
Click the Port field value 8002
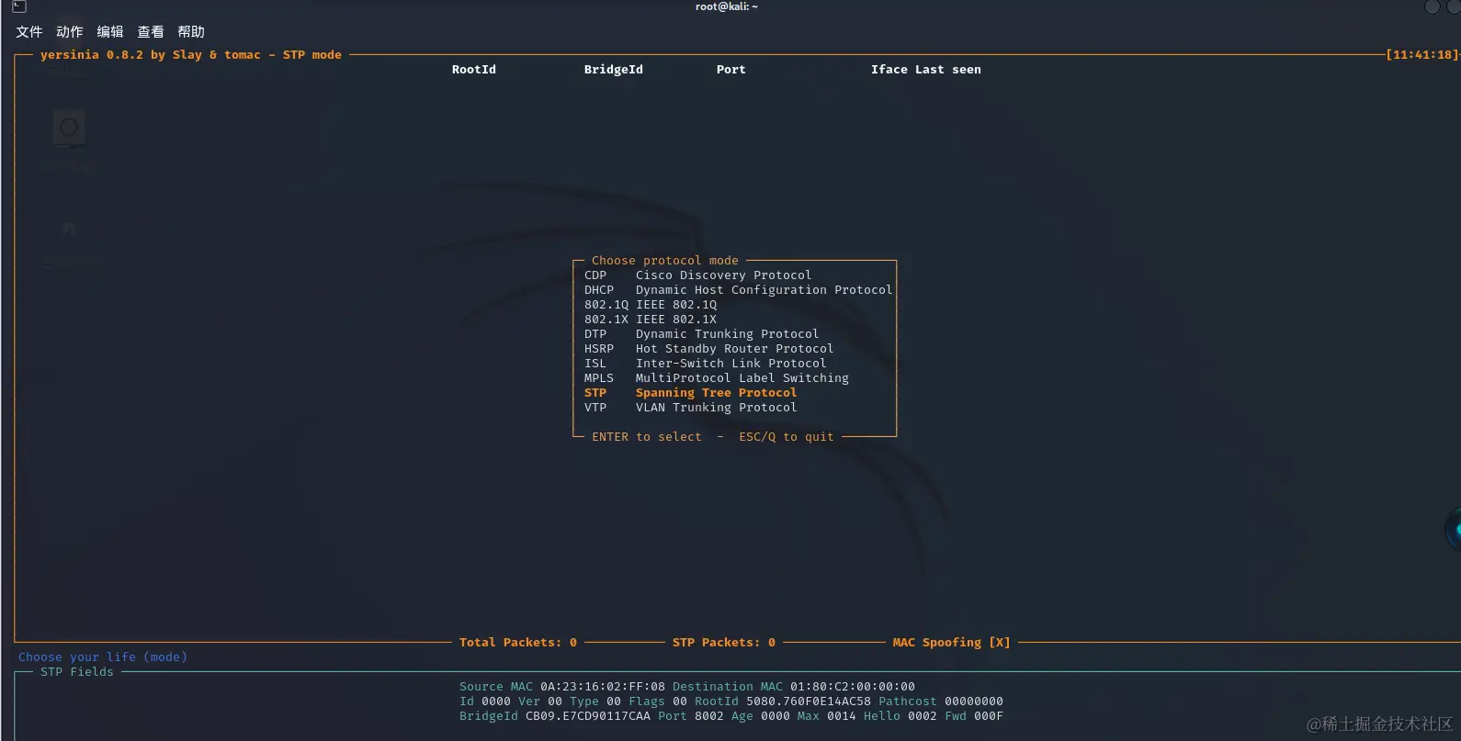tap(709, 716)
